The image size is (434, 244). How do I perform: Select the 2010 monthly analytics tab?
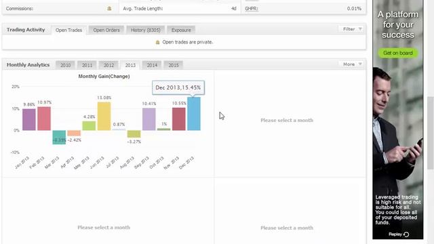pos(65,65)
